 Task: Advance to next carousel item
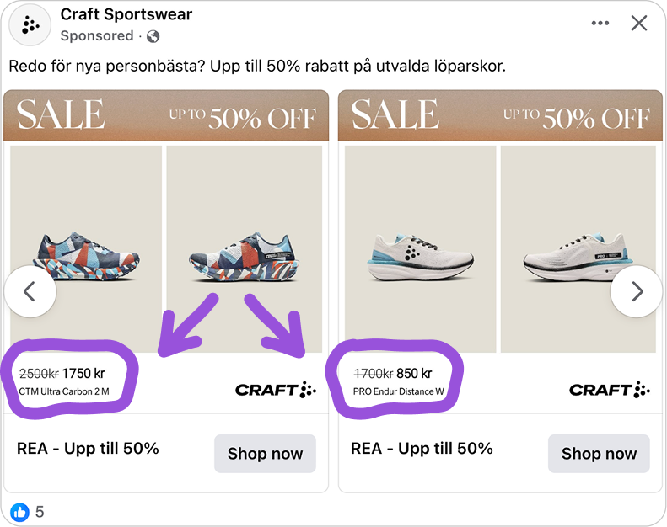637,291
